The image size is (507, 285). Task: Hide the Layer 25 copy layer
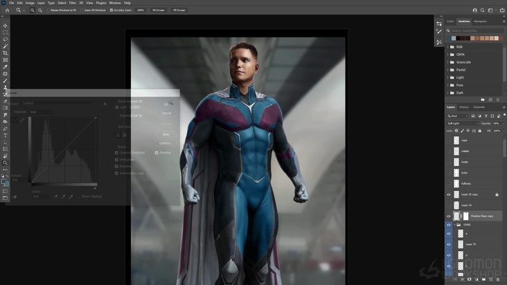point(449,194)
